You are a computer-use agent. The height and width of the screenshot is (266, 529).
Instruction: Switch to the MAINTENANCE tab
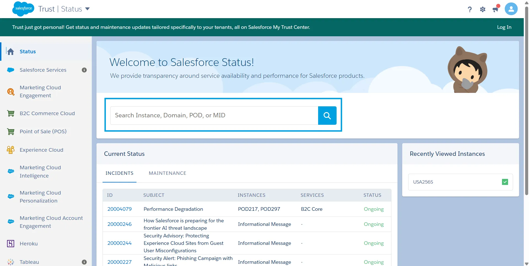pos(168,173)
